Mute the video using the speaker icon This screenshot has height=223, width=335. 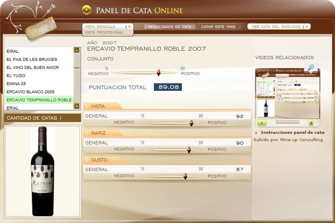pyautogui.click(x=311, y=123)
